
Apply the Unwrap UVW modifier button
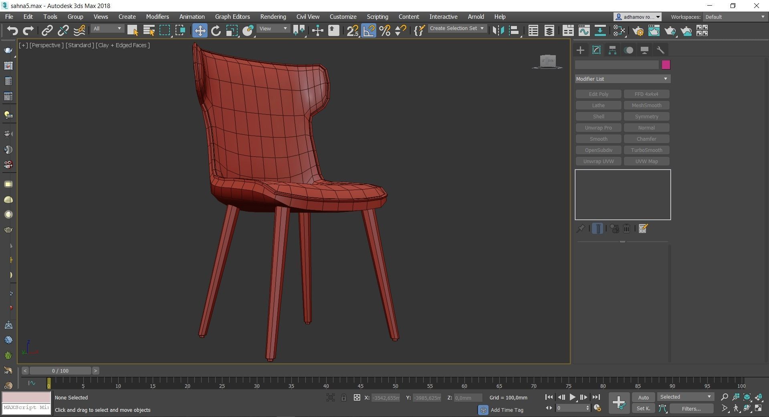598,161
